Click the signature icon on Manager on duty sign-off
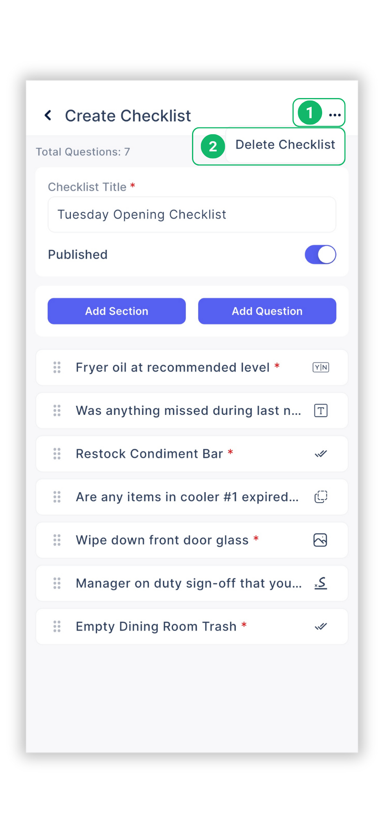The image size is (384, 833). [x=320, y=583]
